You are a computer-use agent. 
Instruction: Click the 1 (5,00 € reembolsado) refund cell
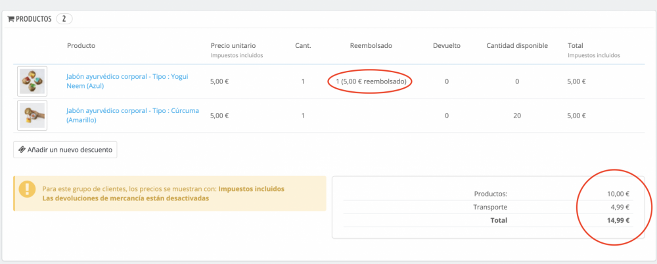click(x=371, y=81)
